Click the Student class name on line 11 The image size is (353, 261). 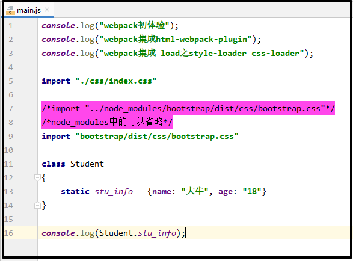[x=87, y=164]
